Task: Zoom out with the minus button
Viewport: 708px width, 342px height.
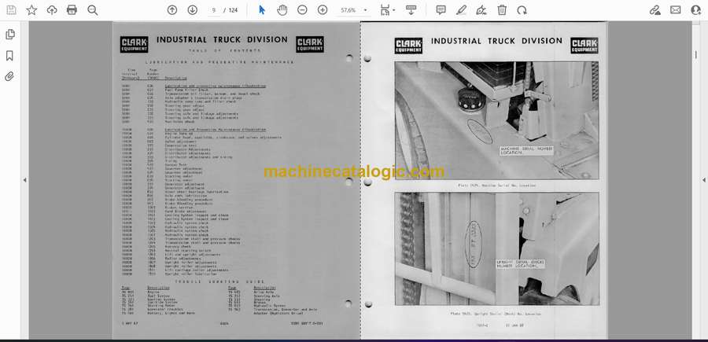Action: (302, 10)
